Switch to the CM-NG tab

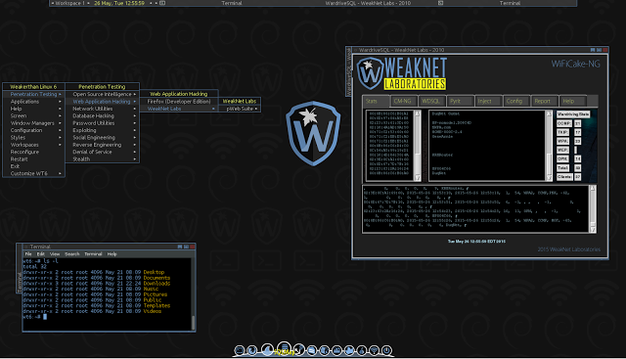point(404,101)
